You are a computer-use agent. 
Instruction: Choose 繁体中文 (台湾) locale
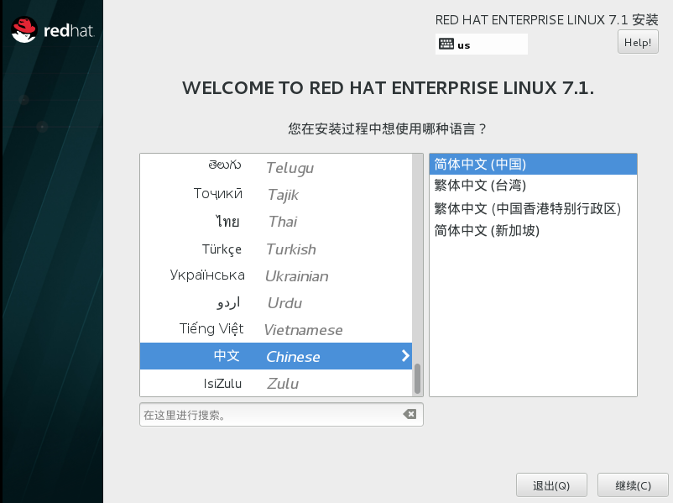point(533,186)
